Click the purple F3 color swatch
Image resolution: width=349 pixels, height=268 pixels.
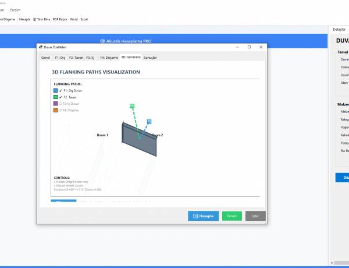[x=55, y=104]
